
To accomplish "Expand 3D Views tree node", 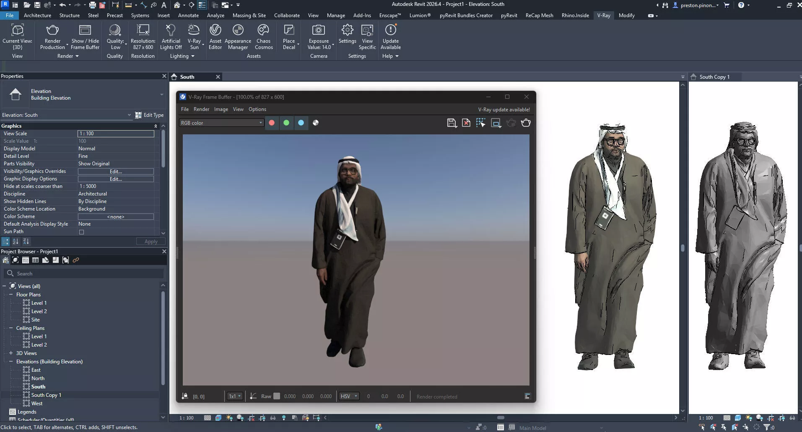I will (11, 353).
